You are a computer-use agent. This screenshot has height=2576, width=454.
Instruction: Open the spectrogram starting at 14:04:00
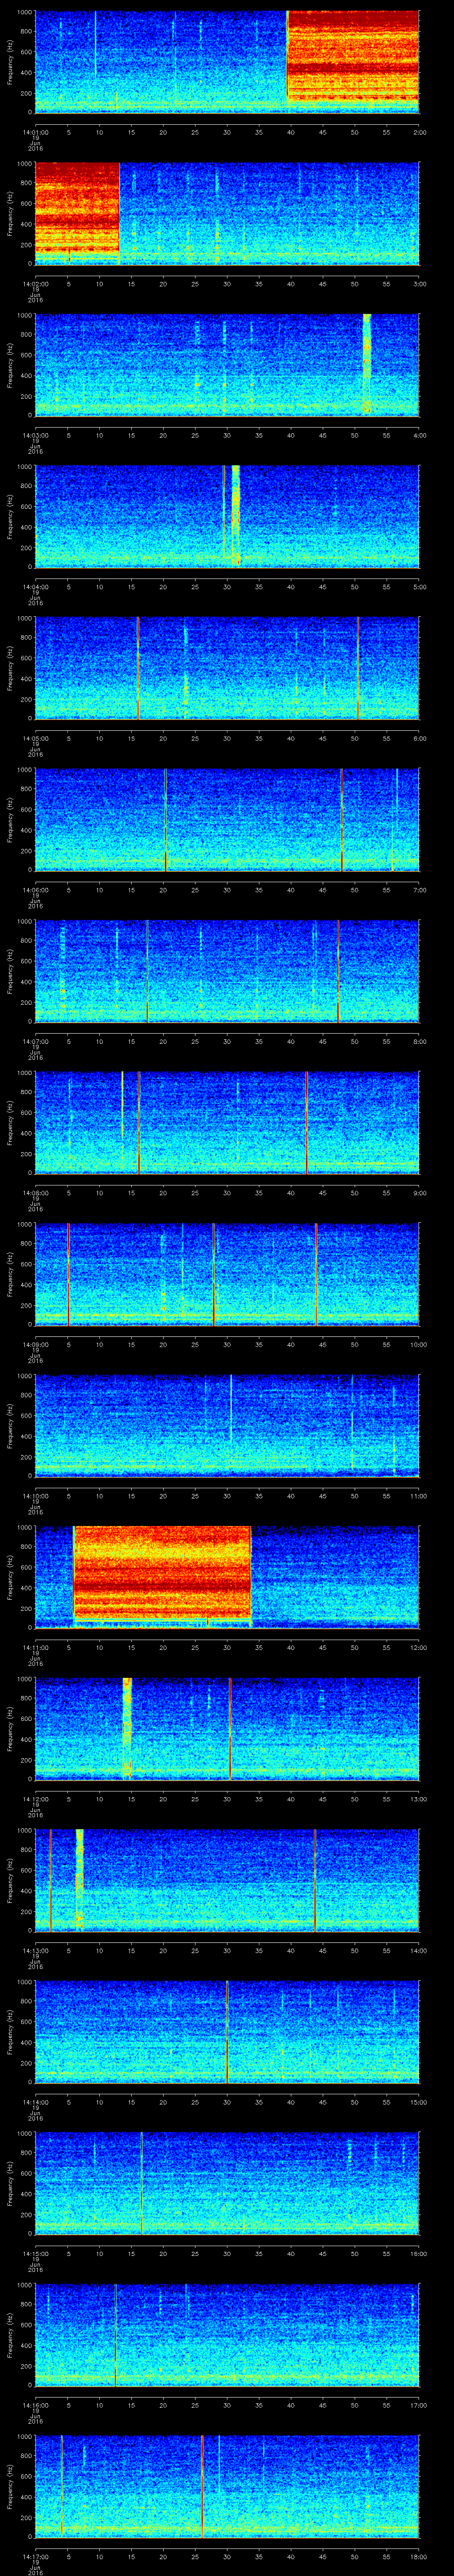click(227, 516)
